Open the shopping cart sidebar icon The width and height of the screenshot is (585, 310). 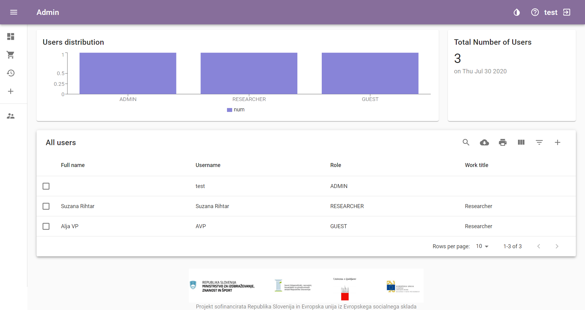tap(11, 55)
